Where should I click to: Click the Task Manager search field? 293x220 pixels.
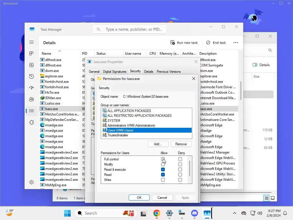pyautogui.click(x=130, y=29)
